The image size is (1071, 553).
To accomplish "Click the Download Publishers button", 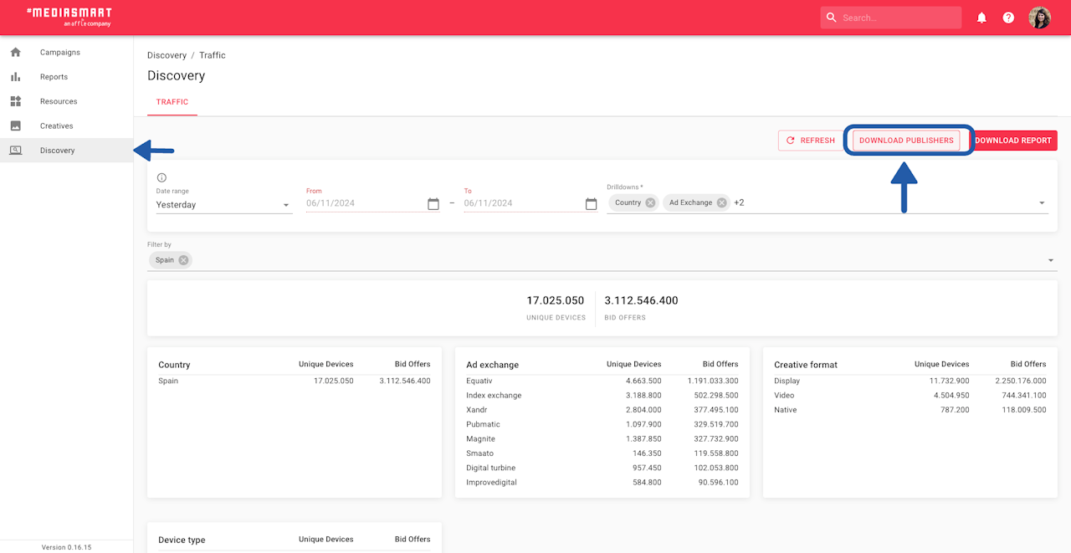I will [906, 141].
